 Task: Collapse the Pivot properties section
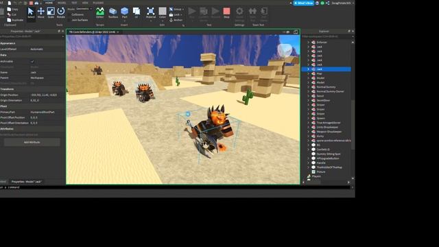tap(3, 106)
